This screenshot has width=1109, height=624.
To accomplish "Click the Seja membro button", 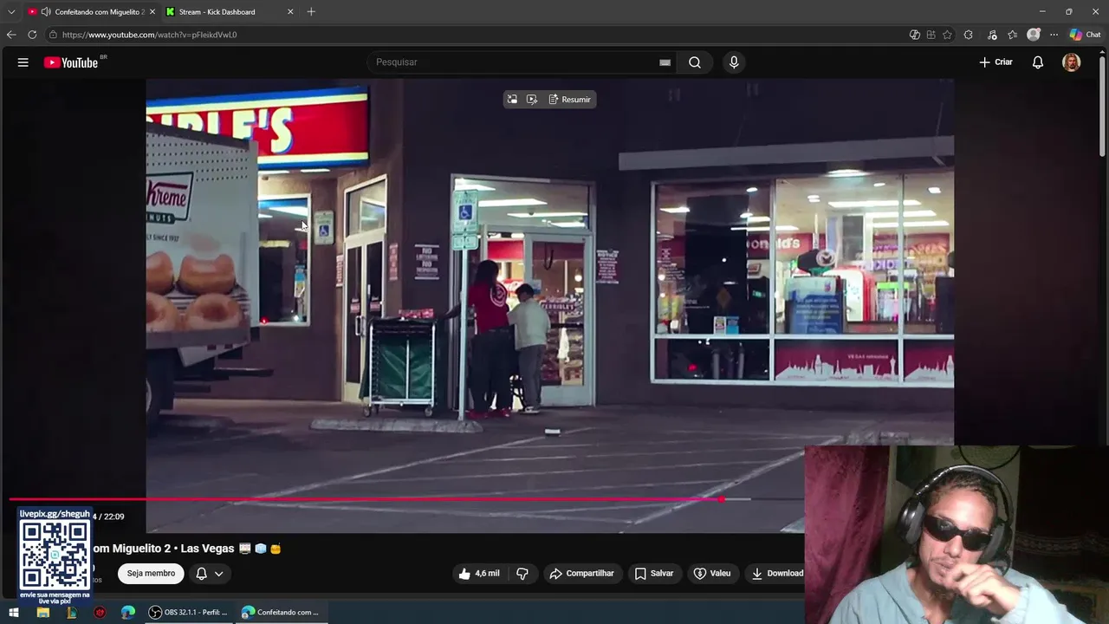I will [x=151, y=573].
